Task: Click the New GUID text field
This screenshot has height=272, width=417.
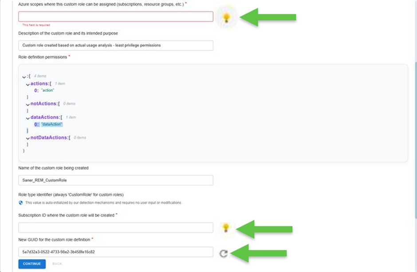Action: [x=115, y=252]
